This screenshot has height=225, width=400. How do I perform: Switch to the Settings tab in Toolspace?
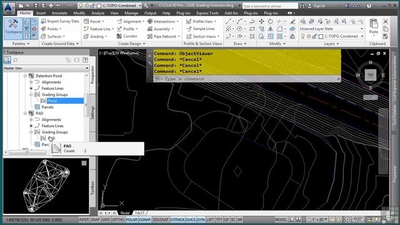[92, 112]
